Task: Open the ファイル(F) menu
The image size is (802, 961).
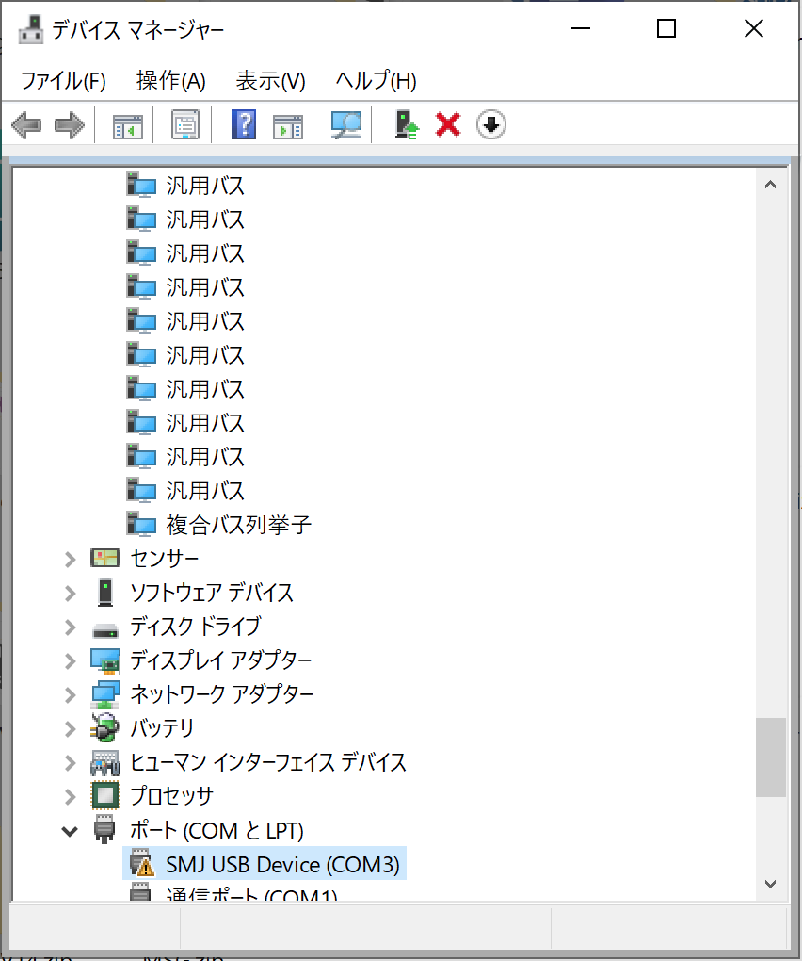Action: tap(61, 81)
